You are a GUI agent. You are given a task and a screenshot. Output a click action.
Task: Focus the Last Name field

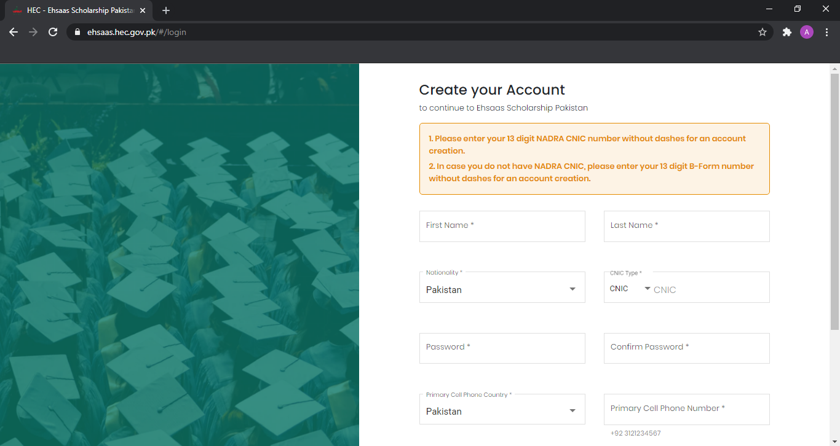[x=687, y=226]
